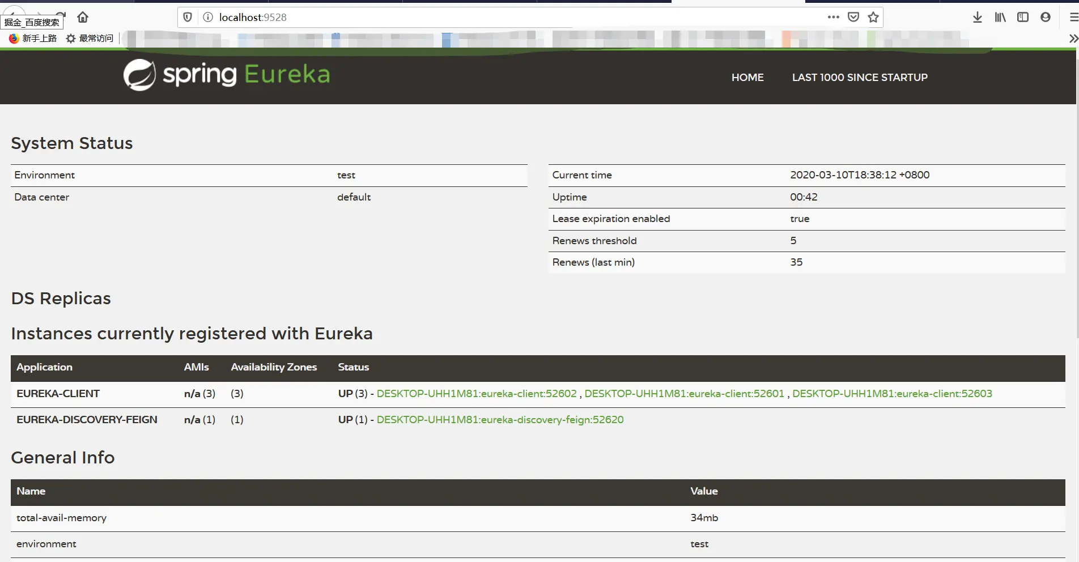
Task: Open Library bookshelf icon
Action: 1000,17
